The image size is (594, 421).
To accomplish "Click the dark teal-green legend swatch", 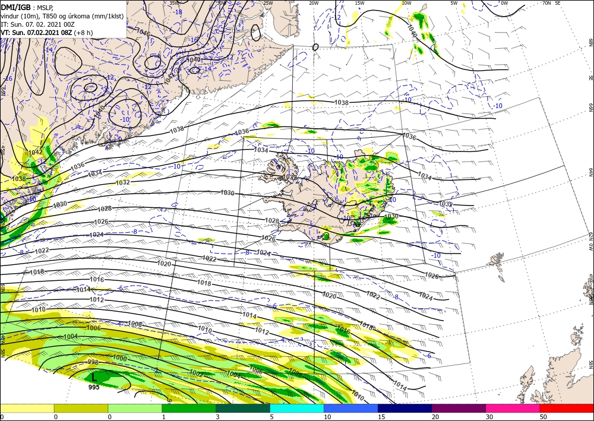I will click(243, 408).
